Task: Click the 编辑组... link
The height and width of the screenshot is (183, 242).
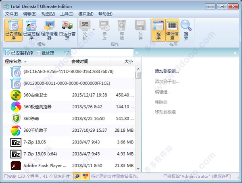Action: point(163,92)
